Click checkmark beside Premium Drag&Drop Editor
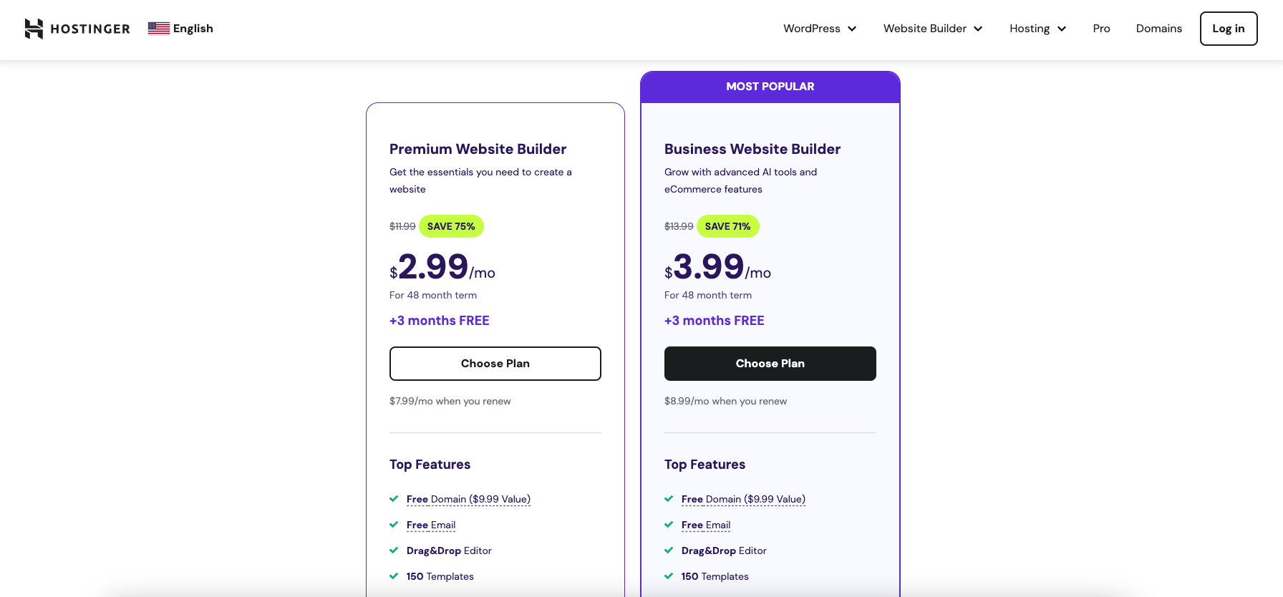The height and width of the screenshot is (597, 1283). click(394, 550)
